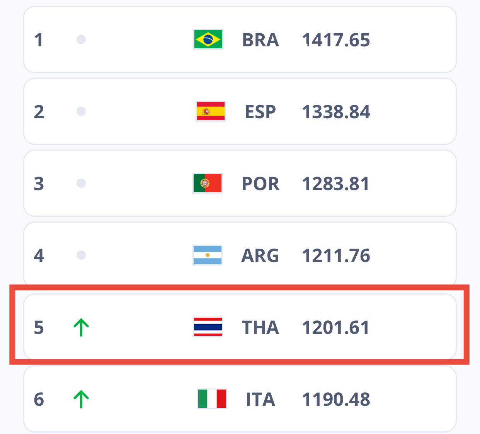Open the BRA team link
Image resolution: width=480 pixels, height=434 pixels.
point(260,40)
